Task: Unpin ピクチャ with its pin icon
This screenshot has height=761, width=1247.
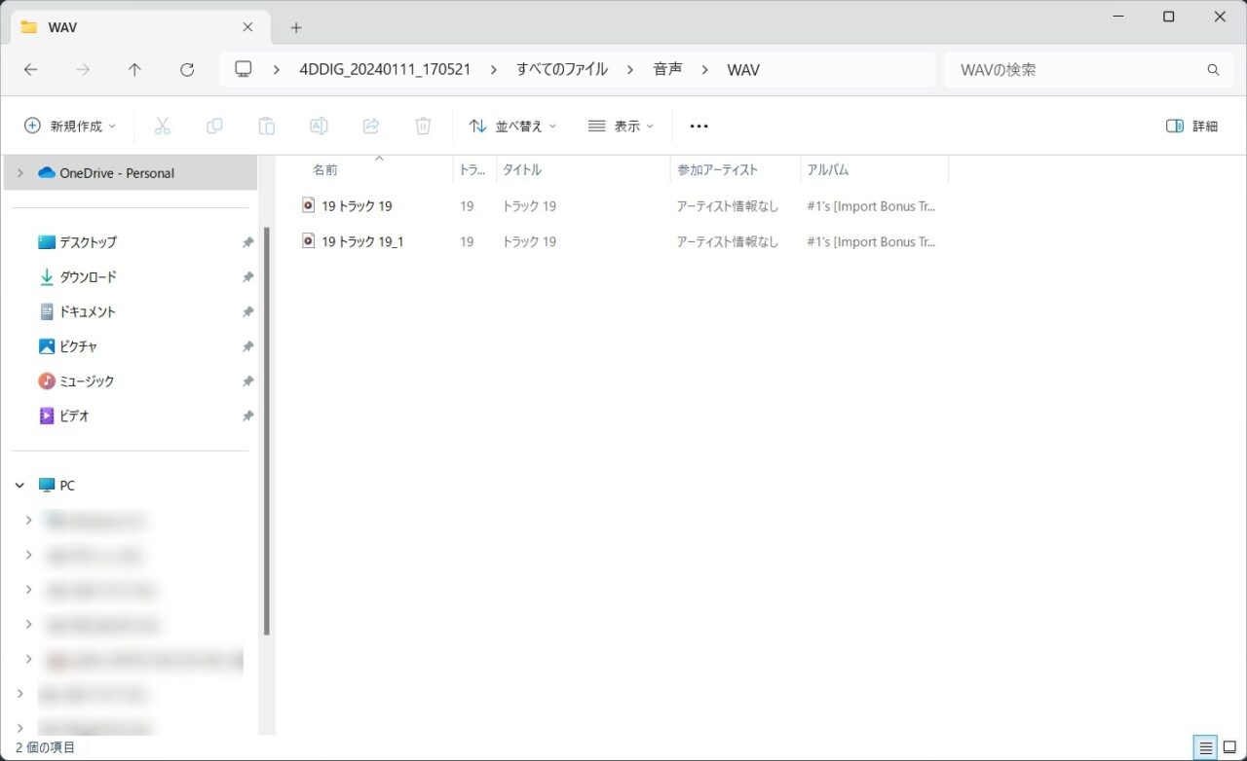Action: pyautogui.click(x=247, y=346)
